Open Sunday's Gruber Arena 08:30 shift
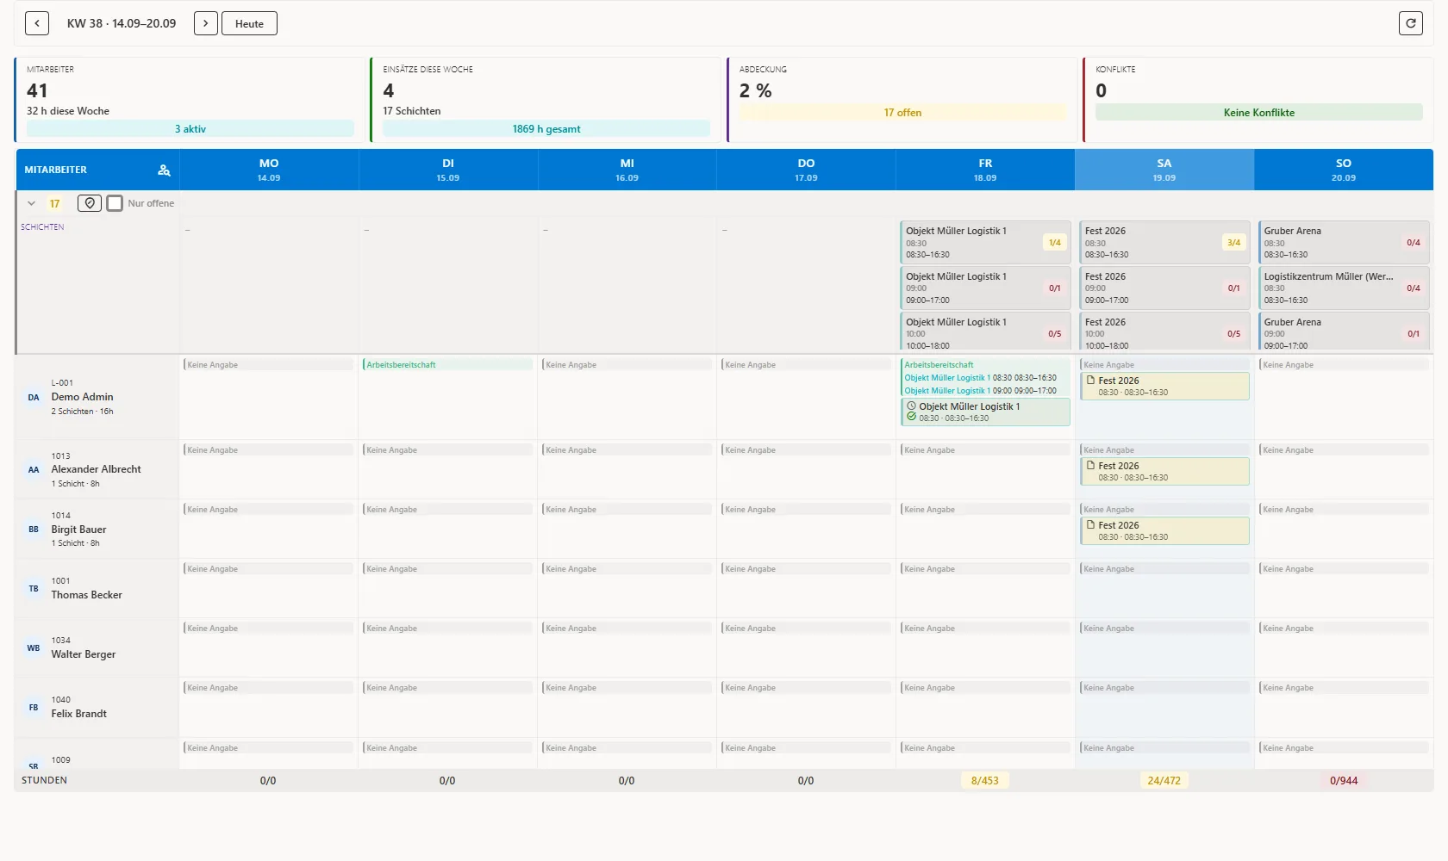The height and width of the screenshot is (861, 1448). click(1344, 242)
